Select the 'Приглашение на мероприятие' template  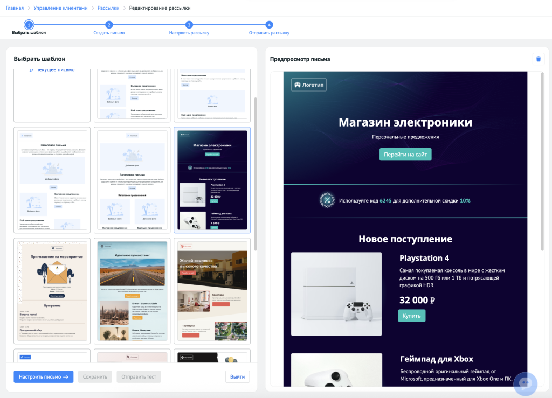coord(52,291)
